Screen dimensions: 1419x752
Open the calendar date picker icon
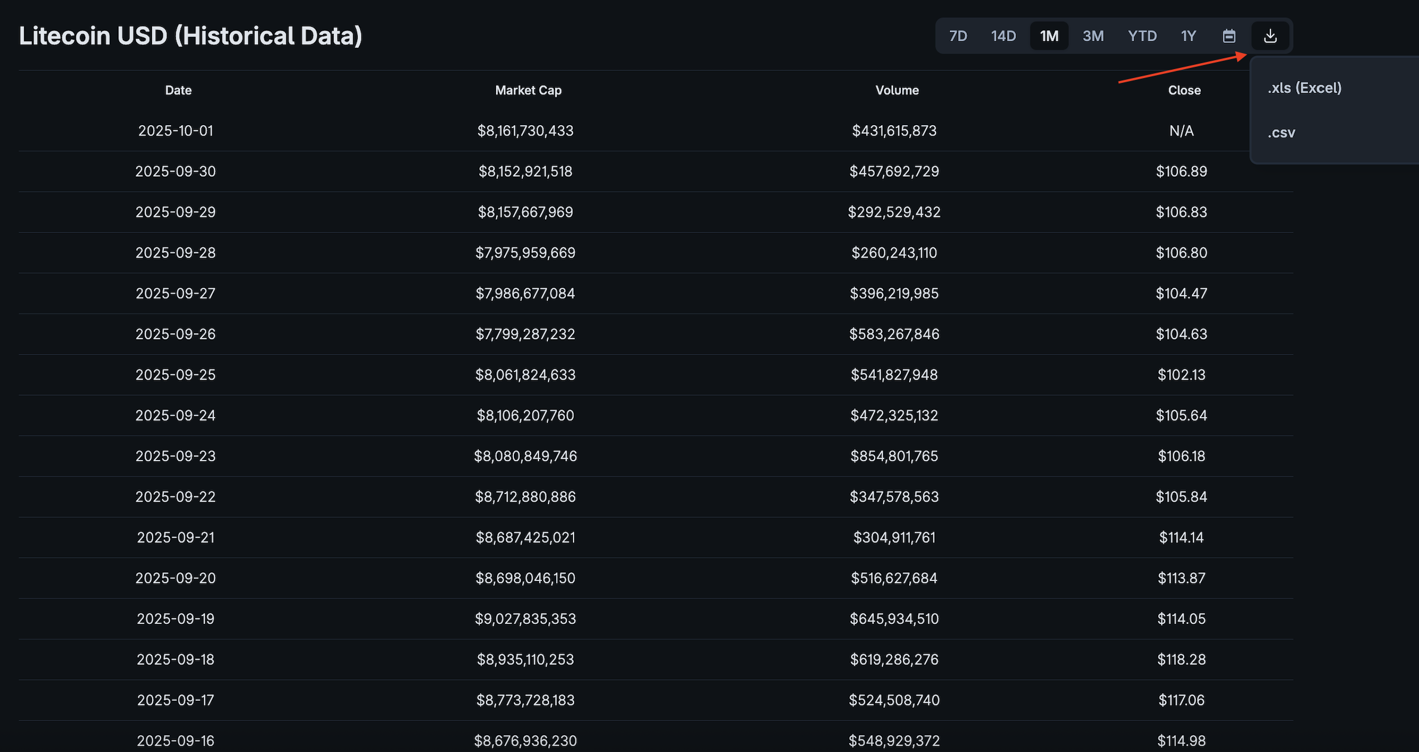click(1229, 36)
